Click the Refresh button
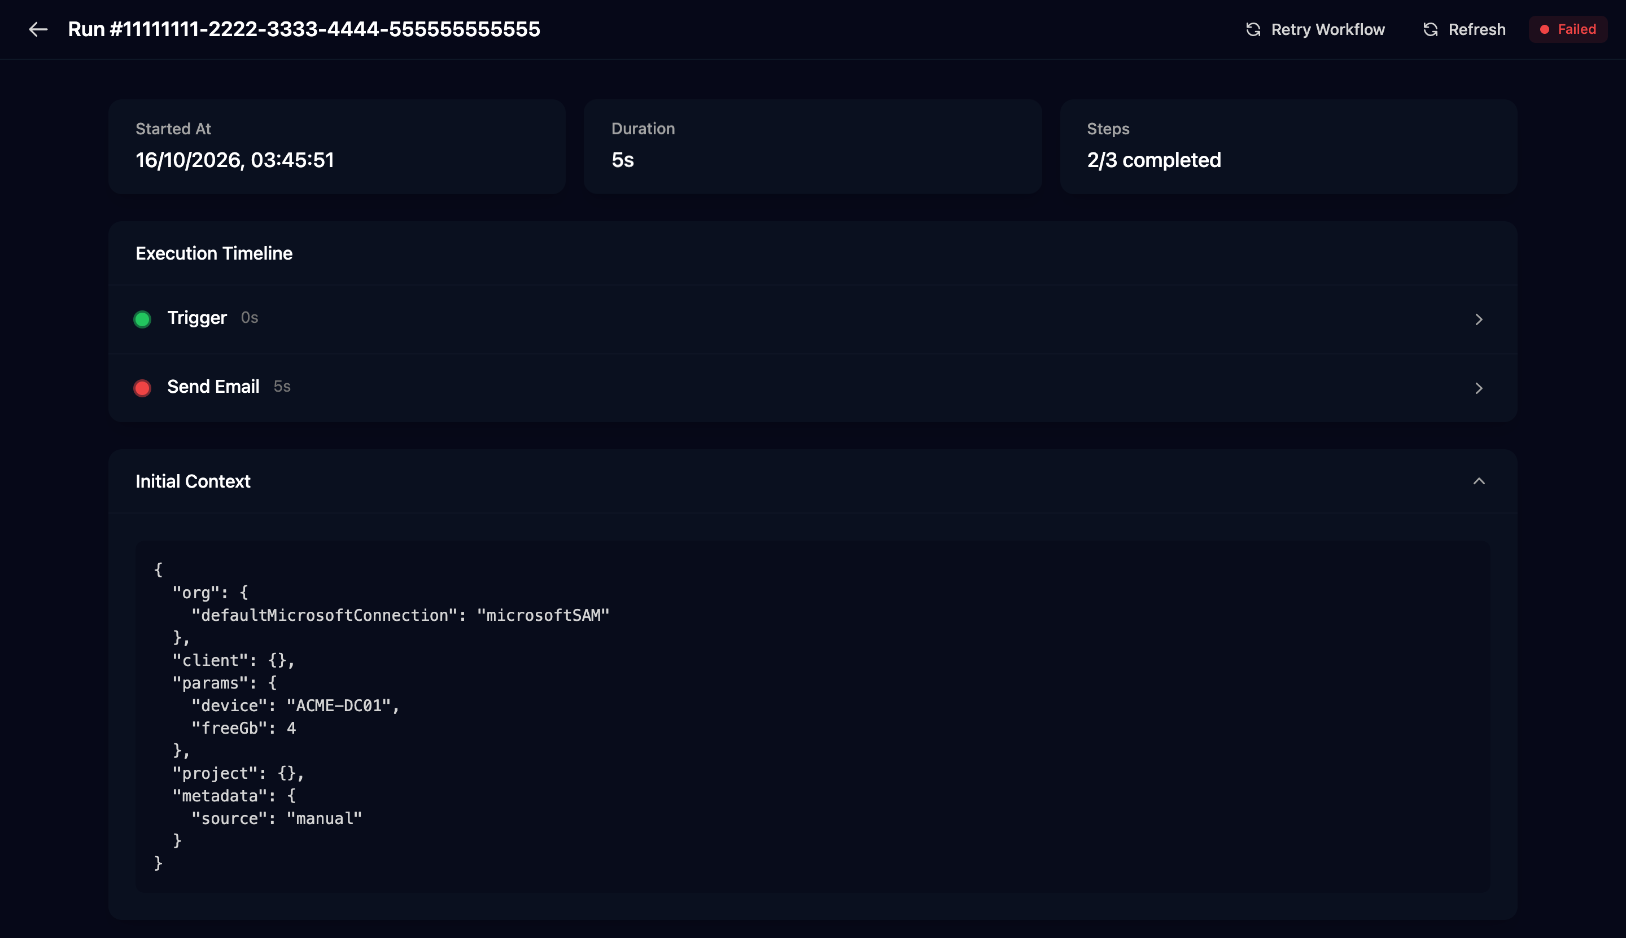This screenshot has height=938, width=1626. coord(1464,30)
